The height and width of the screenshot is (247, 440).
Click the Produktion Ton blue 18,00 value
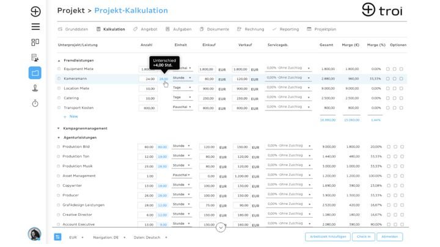click(x=163, y=157)
